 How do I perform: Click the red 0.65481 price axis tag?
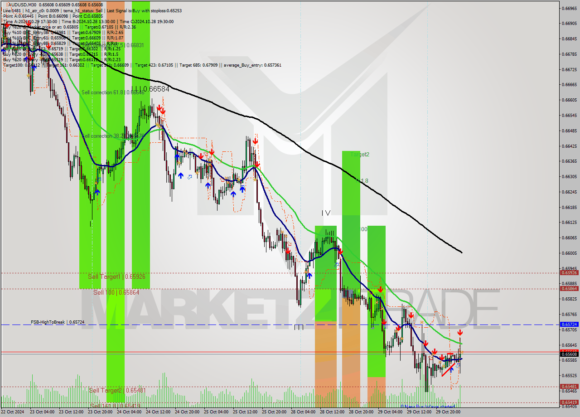point(569,387)
